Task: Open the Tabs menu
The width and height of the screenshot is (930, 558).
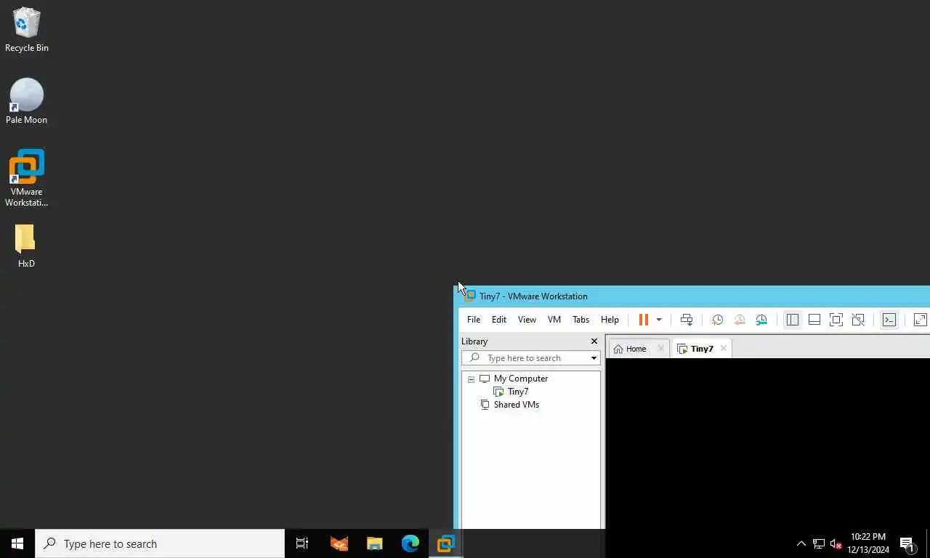Action: 581,320
